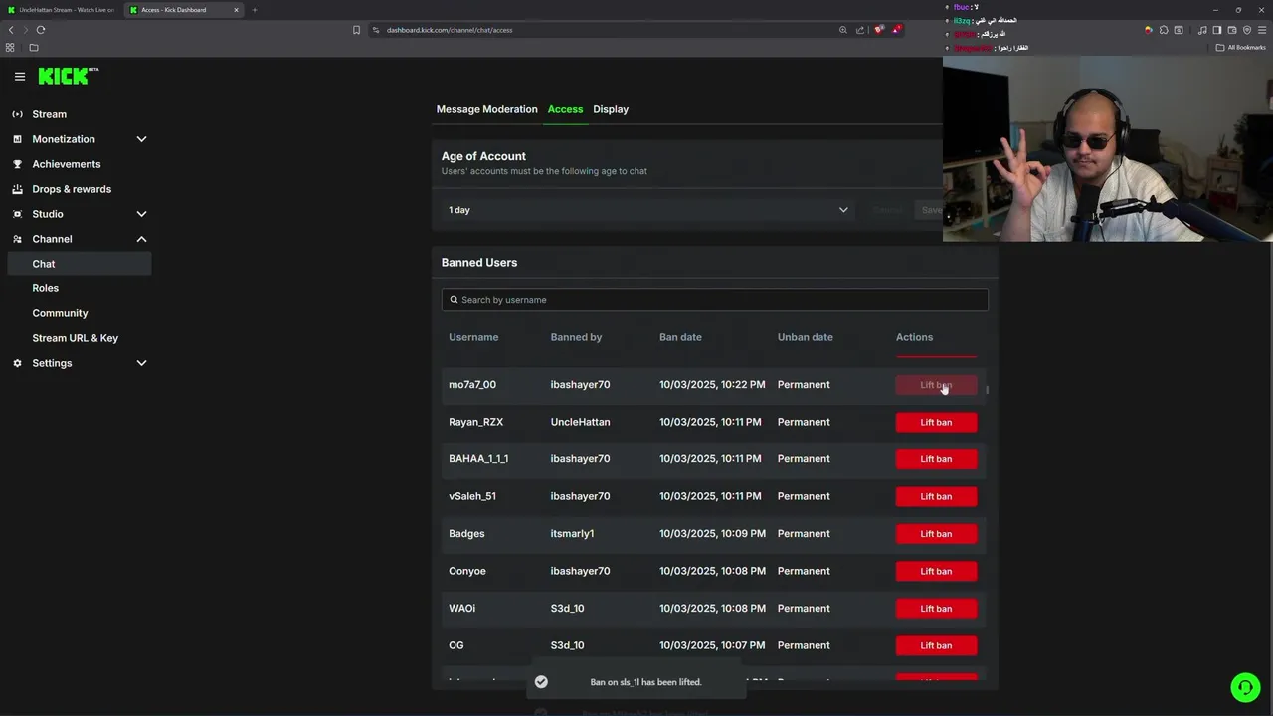Image resolution: width=1273 pixels, height=716 pixels.
Task: Click the Monetization sidebar icon
Action: (17, 139)
